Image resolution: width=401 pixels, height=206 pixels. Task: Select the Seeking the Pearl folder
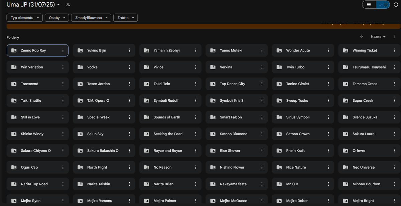[170, 134]
